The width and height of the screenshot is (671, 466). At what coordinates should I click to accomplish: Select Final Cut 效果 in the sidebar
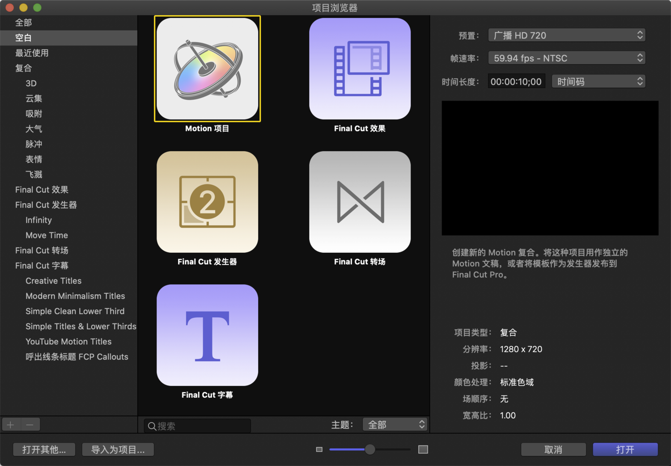click(x=68, y=190)
